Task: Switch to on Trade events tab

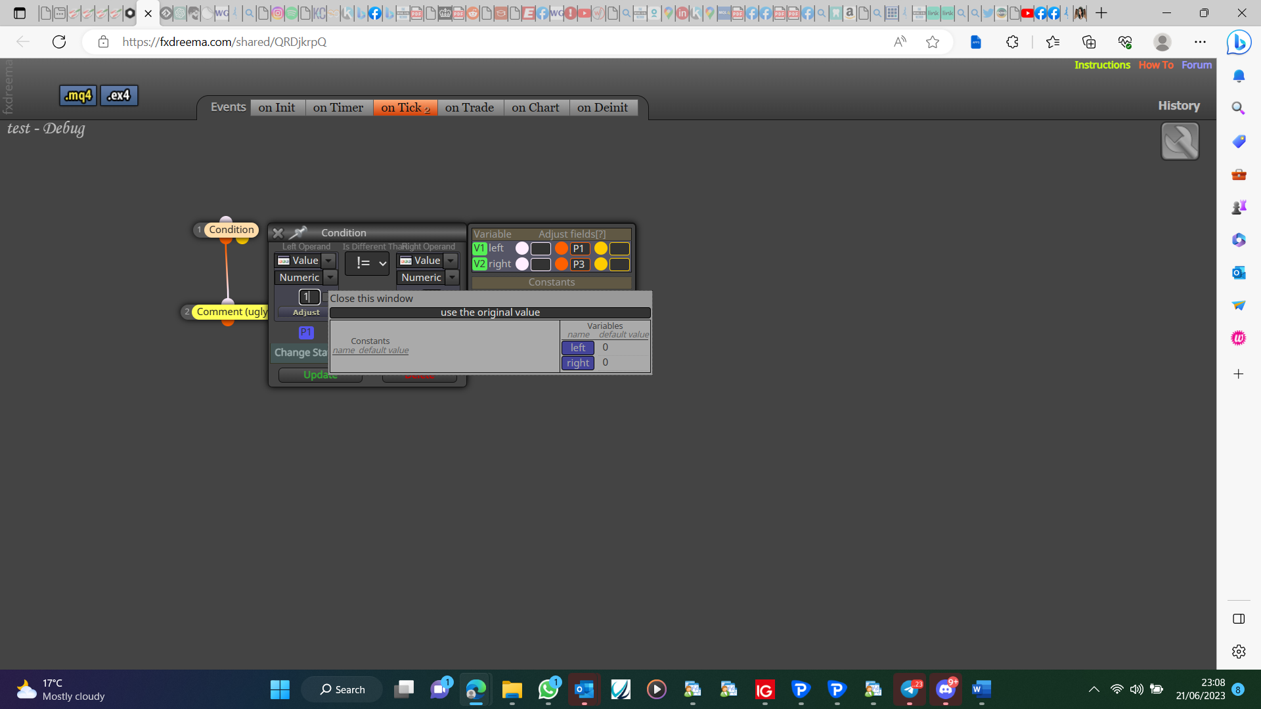Action: pos(470,108)
